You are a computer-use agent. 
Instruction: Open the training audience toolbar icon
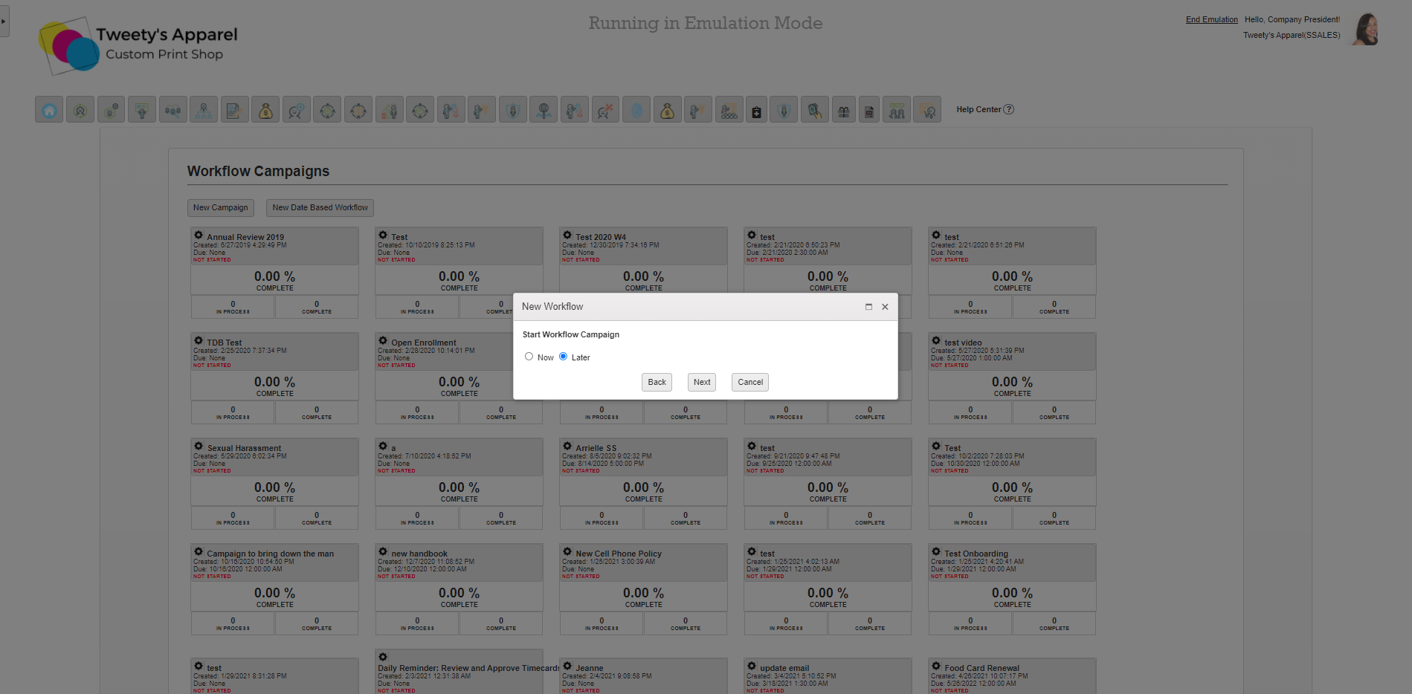(x=729, y=110)
